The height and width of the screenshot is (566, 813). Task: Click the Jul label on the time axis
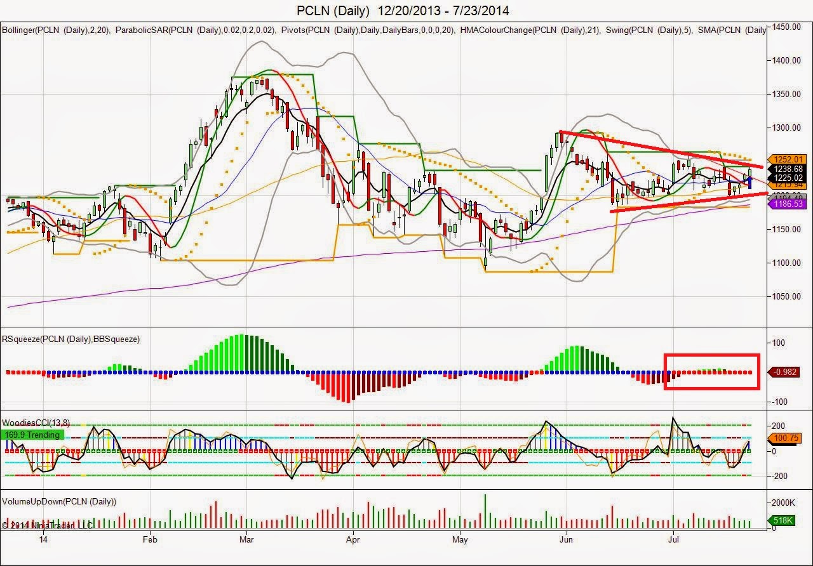coord(673,539)
